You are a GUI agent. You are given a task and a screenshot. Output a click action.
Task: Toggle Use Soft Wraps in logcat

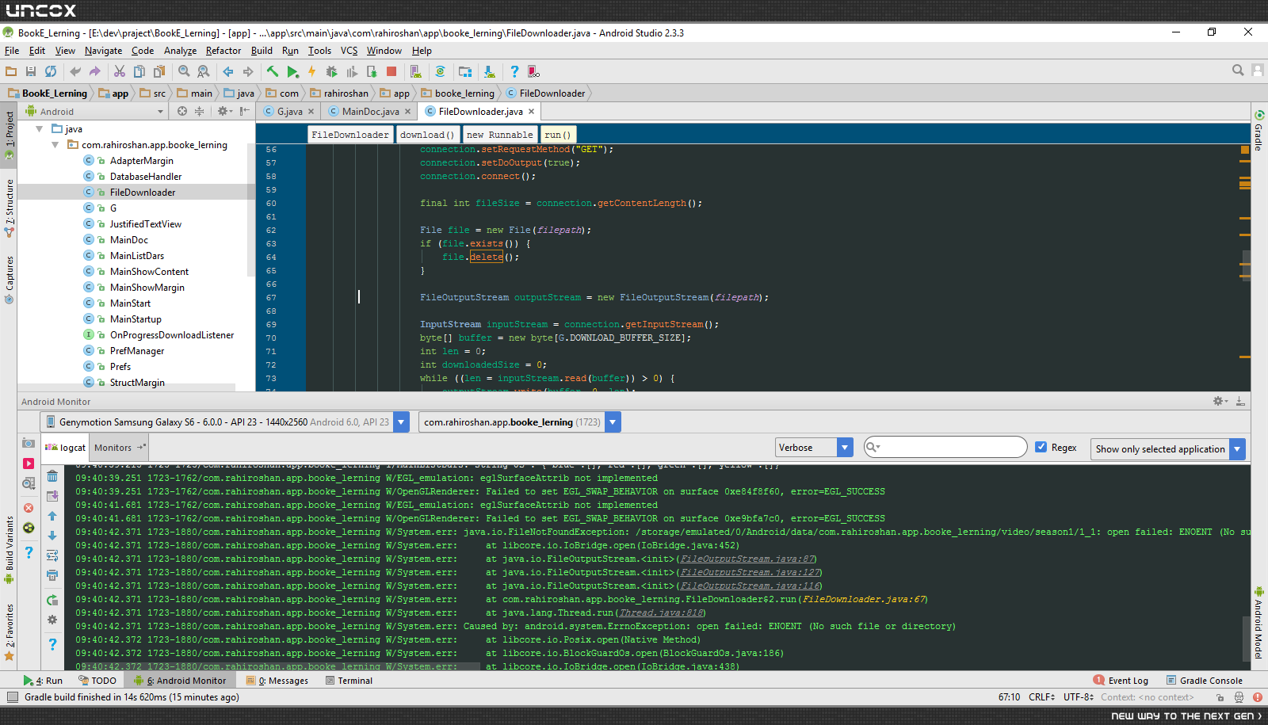click(52, 555)
